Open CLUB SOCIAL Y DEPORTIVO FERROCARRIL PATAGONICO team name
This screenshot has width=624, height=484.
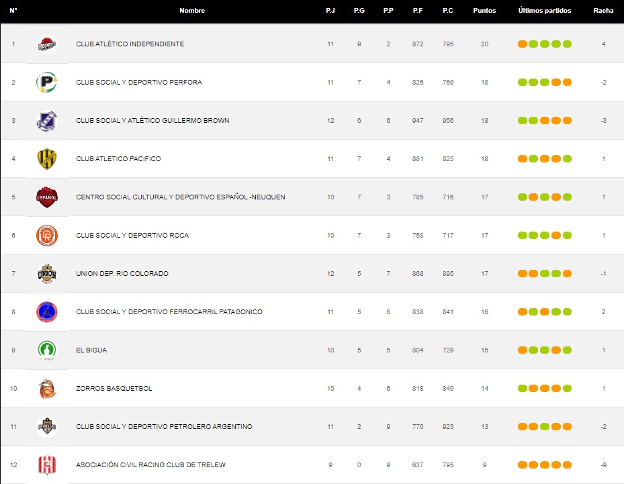click(x=169, y=312)
